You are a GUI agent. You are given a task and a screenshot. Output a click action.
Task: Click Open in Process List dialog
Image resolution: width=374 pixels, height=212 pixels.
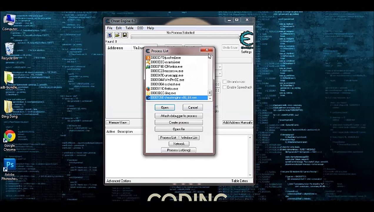165,107
